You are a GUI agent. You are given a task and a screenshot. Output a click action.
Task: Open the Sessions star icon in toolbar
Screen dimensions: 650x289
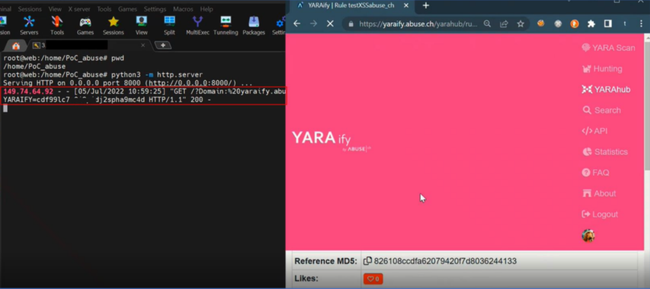click(x=113, y=26)
